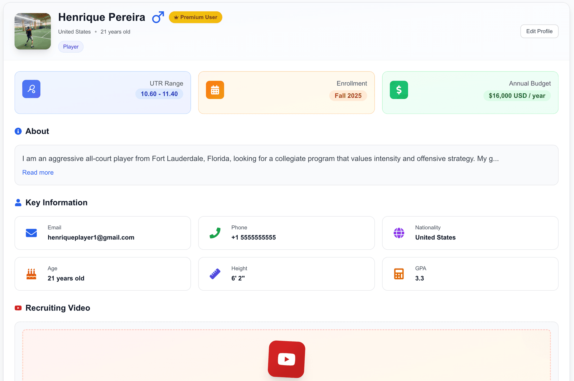Click the envelope icon in the Email card

(x=31, y=233)
